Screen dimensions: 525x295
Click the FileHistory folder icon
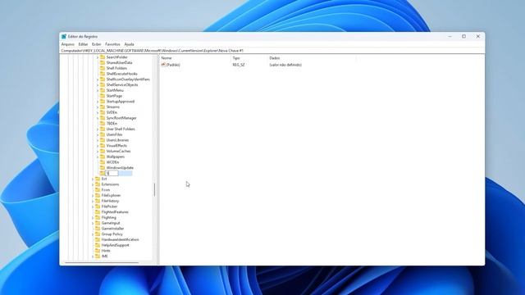98,201
